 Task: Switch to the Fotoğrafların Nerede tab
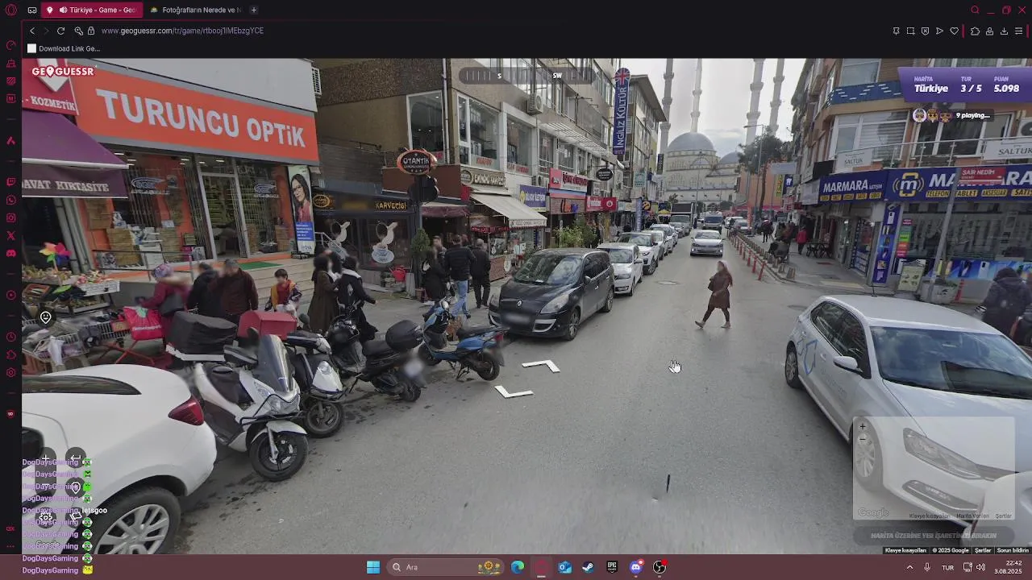pos(196,10)
